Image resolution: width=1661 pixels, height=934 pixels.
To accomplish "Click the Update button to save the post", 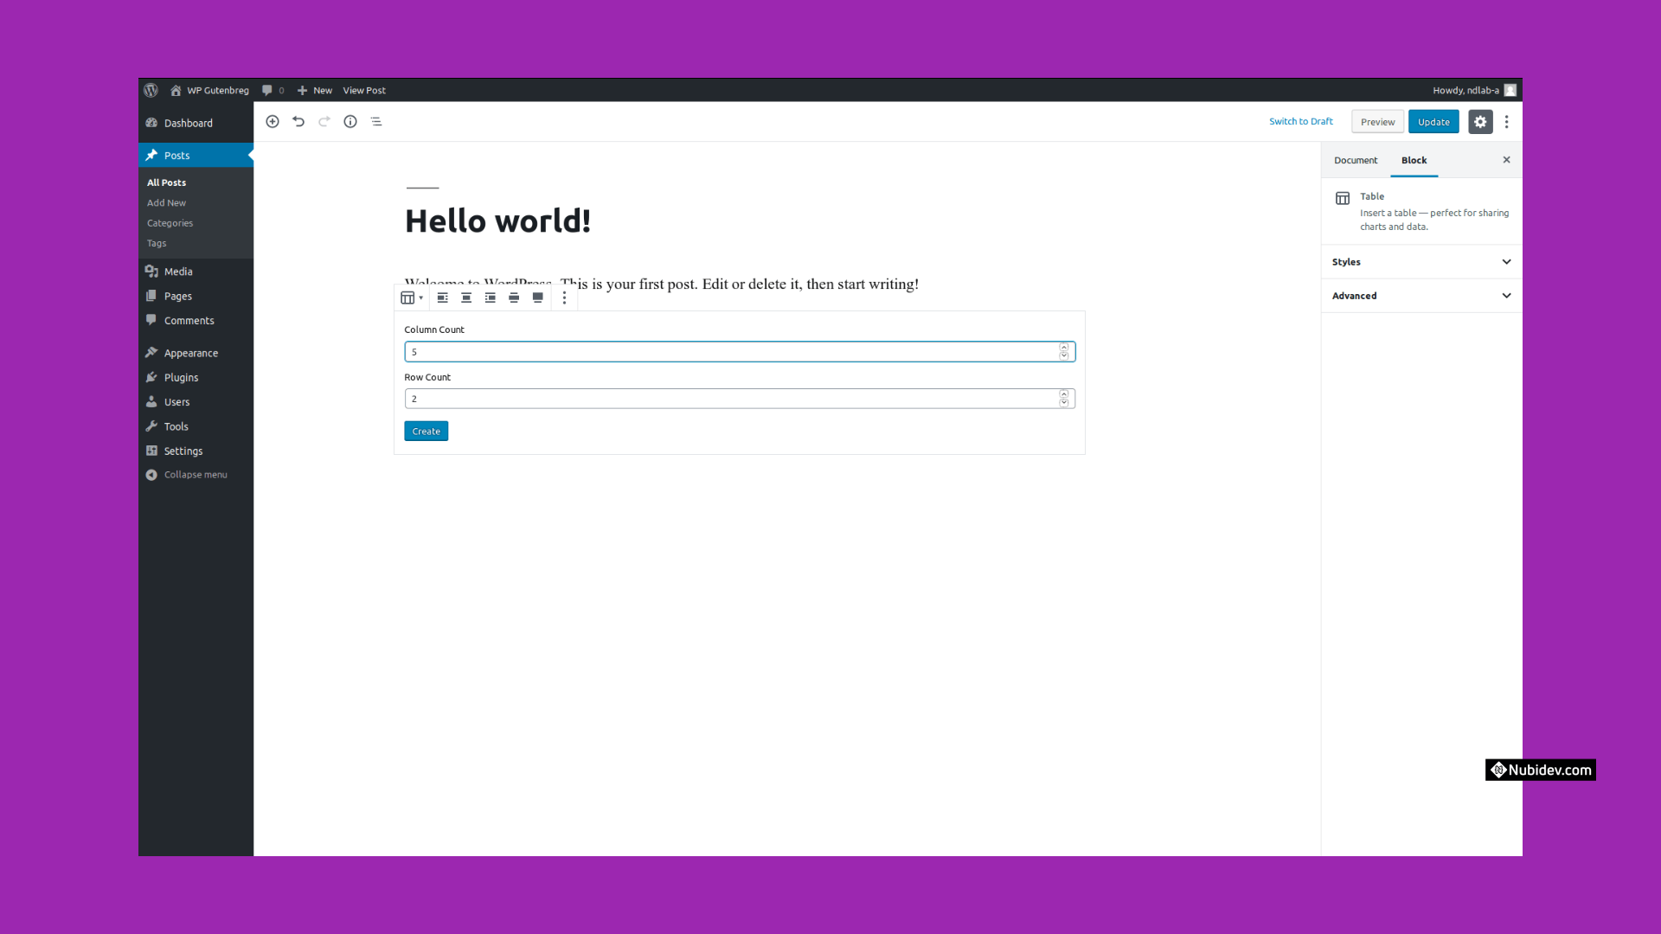I will coord(1433,121).
